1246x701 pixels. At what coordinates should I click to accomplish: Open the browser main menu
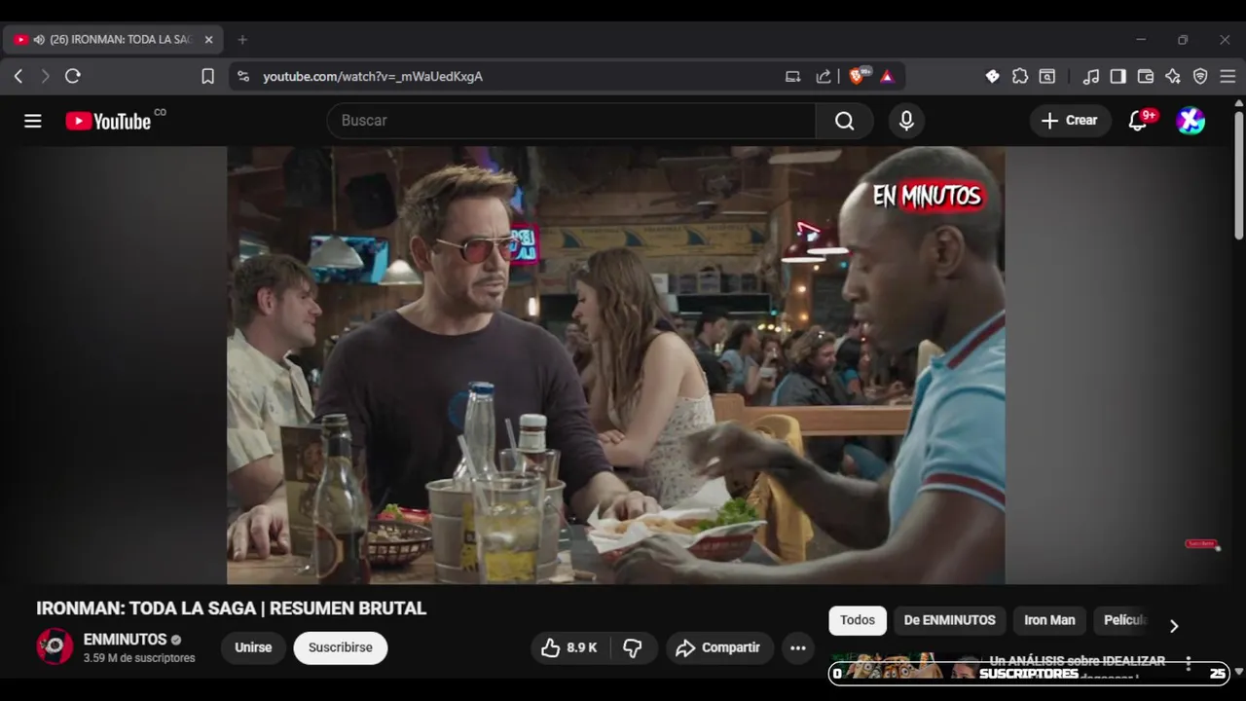click(x=1228, y=76)
